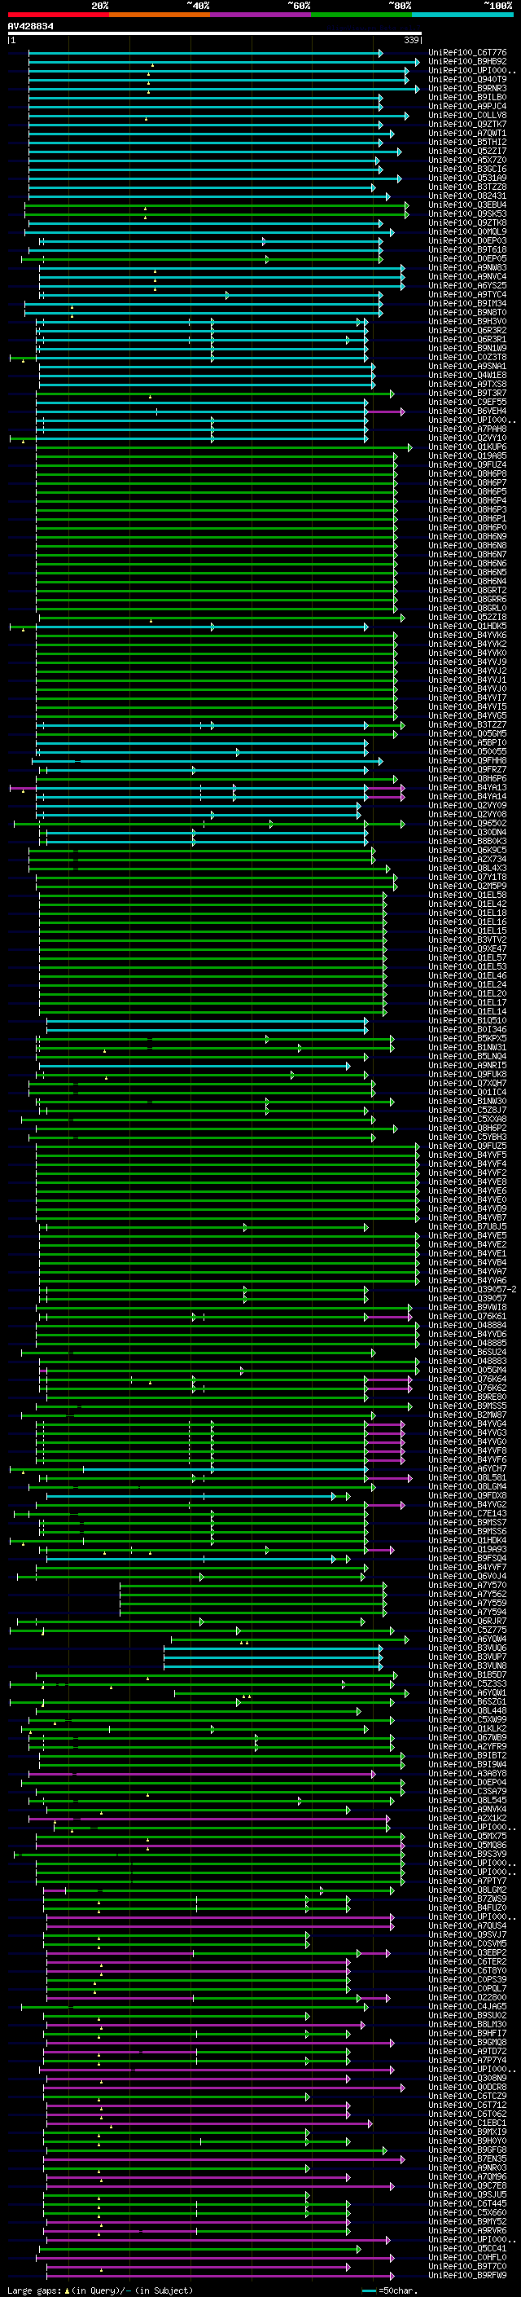Select hit UniRef100_Q39057-2
This screenshot has height=2297, width=521.
click(x=472, y=1289)
